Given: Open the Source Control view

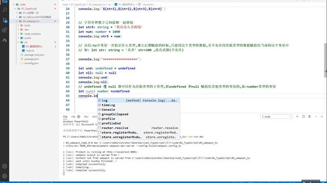Looking at the screenshot, I should (x=5, y=20).
